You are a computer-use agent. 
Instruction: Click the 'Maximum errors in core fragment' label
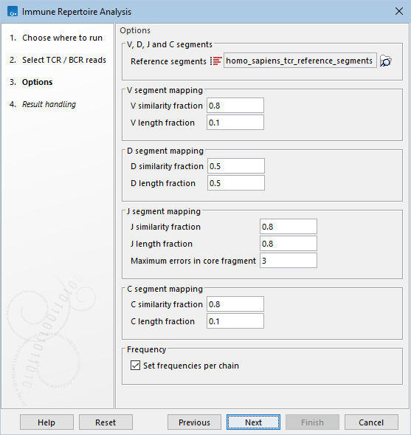point(193,261)
